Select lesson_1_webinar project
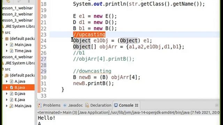 17,8
